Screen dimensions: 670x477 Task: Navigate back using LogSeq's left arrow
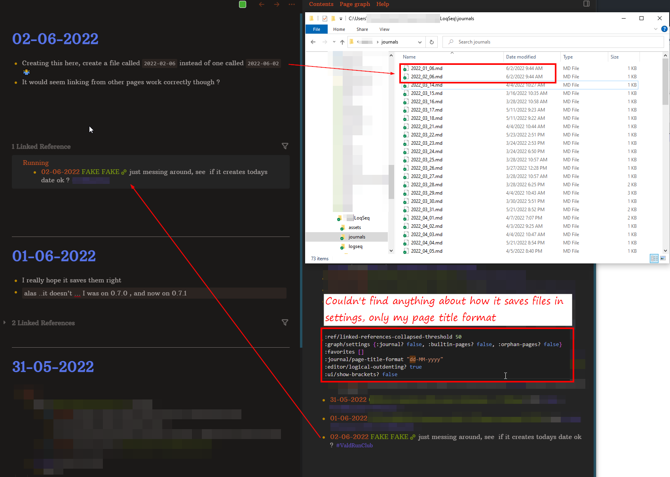click(x=261, y=4)
